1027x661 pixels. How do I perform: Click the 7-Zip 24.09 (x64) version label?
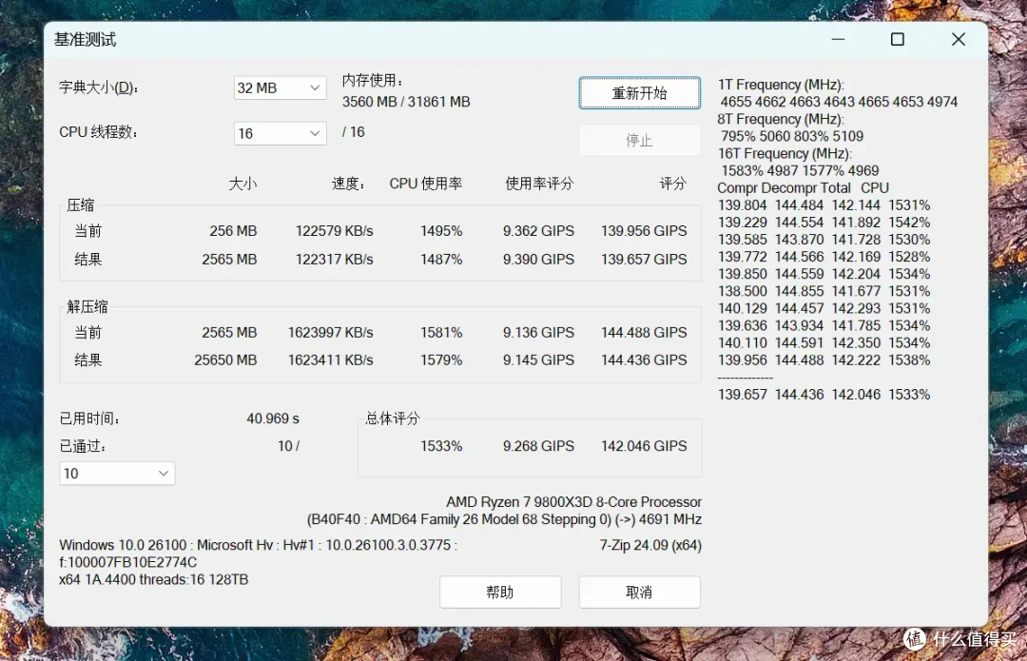650,545
